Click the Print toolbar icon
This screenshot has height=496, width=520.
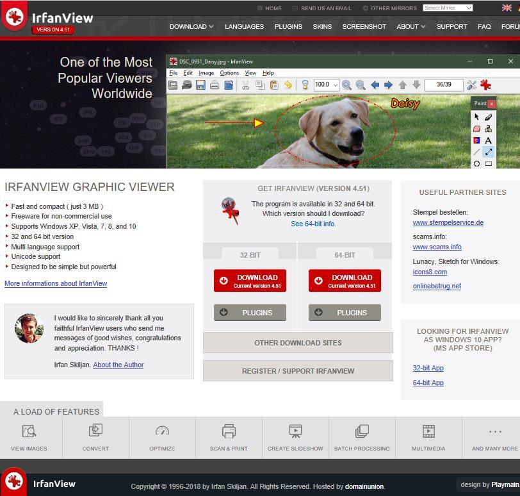click(x=215, y=85)
